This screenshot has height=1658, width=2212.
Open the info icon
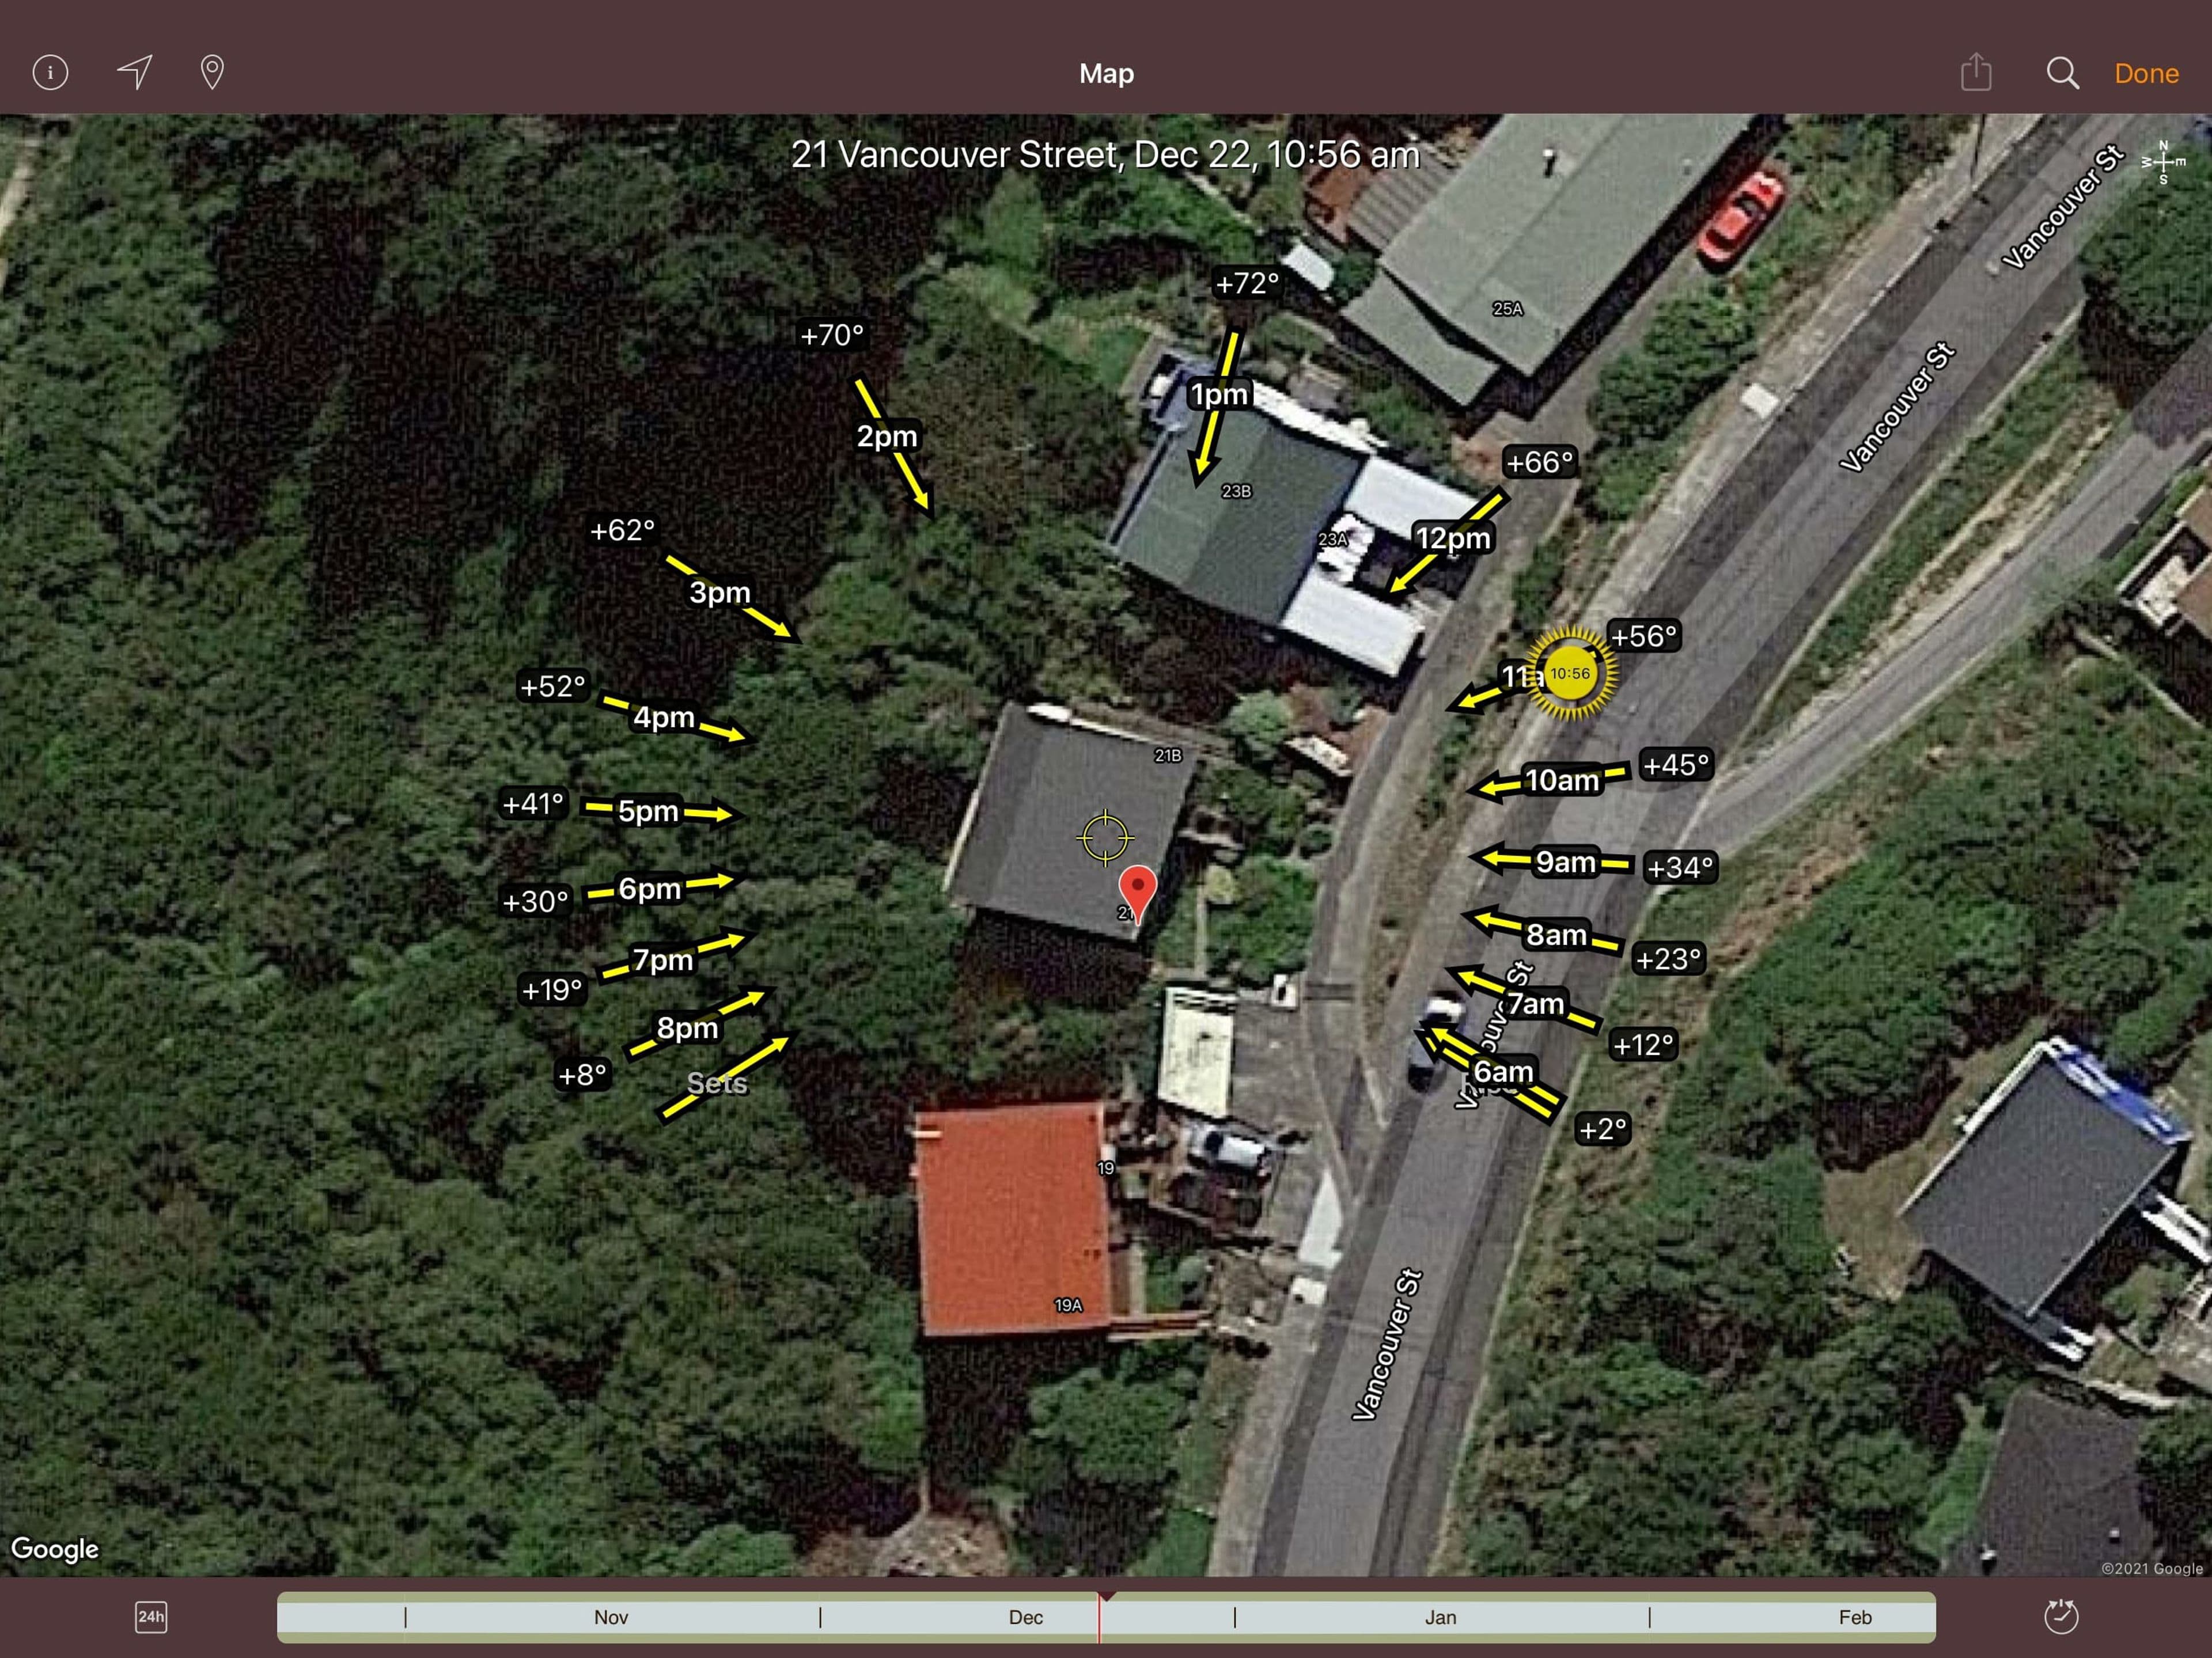point(50,72)
